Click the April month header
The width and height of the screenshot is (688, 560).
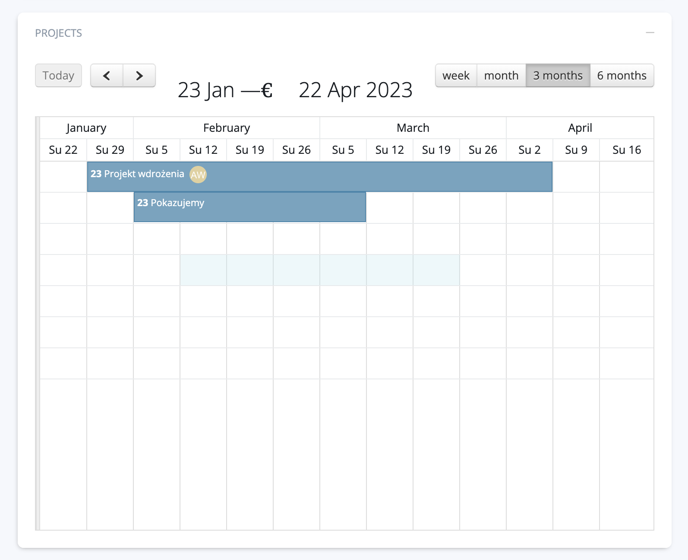(x=580, y=128)
